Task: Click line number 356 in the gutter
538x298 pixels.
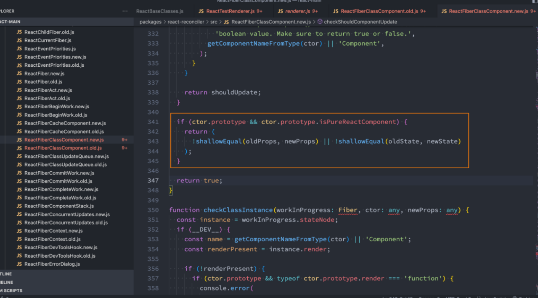Action: click(x=153, y=269)
